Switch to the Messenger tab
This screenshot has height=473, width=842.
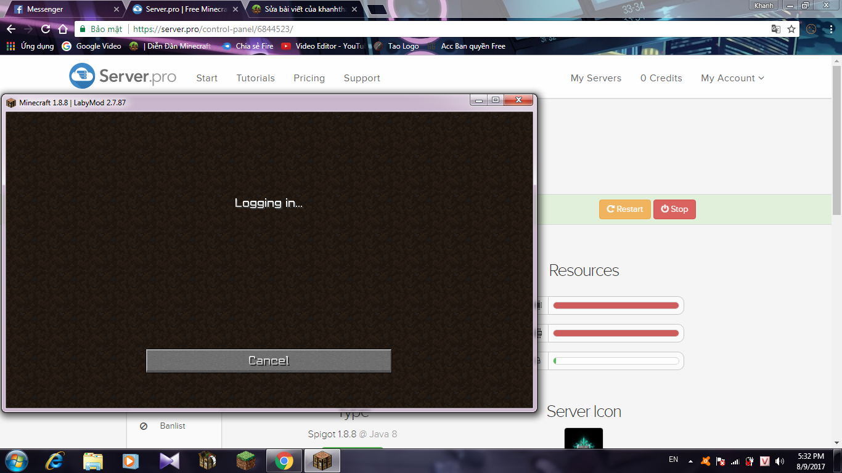coord(62,9)
